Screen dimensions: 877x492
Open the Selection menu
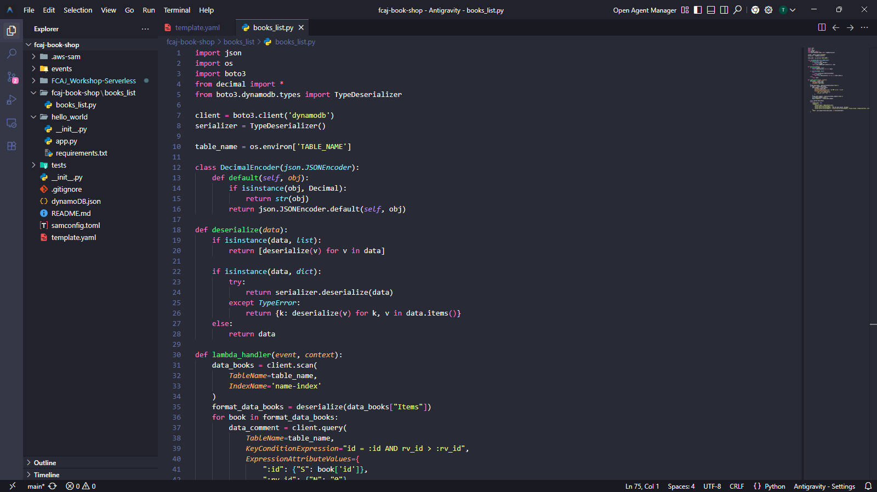[x=78, y=10]
